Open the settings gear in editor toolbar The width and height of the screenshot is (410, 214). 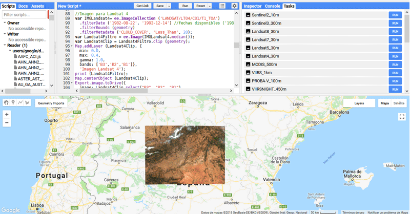click(x=234, y=6)
